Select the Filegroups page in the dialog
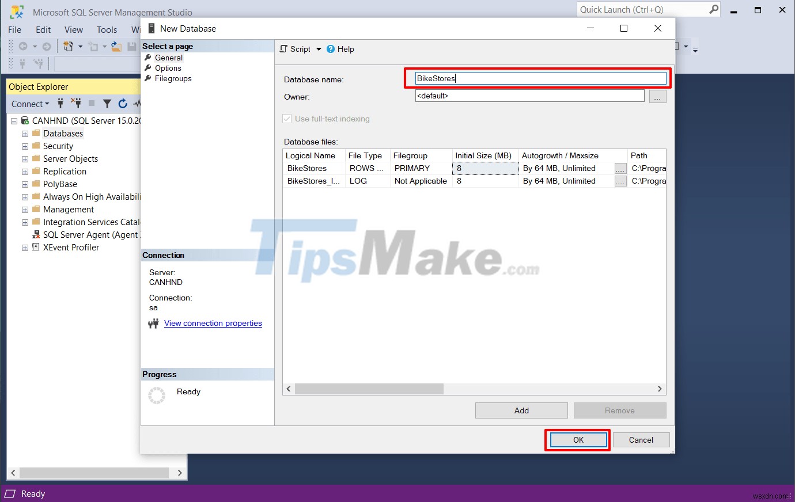This screenshot has width=795, height=502. [x=172, y=78]
